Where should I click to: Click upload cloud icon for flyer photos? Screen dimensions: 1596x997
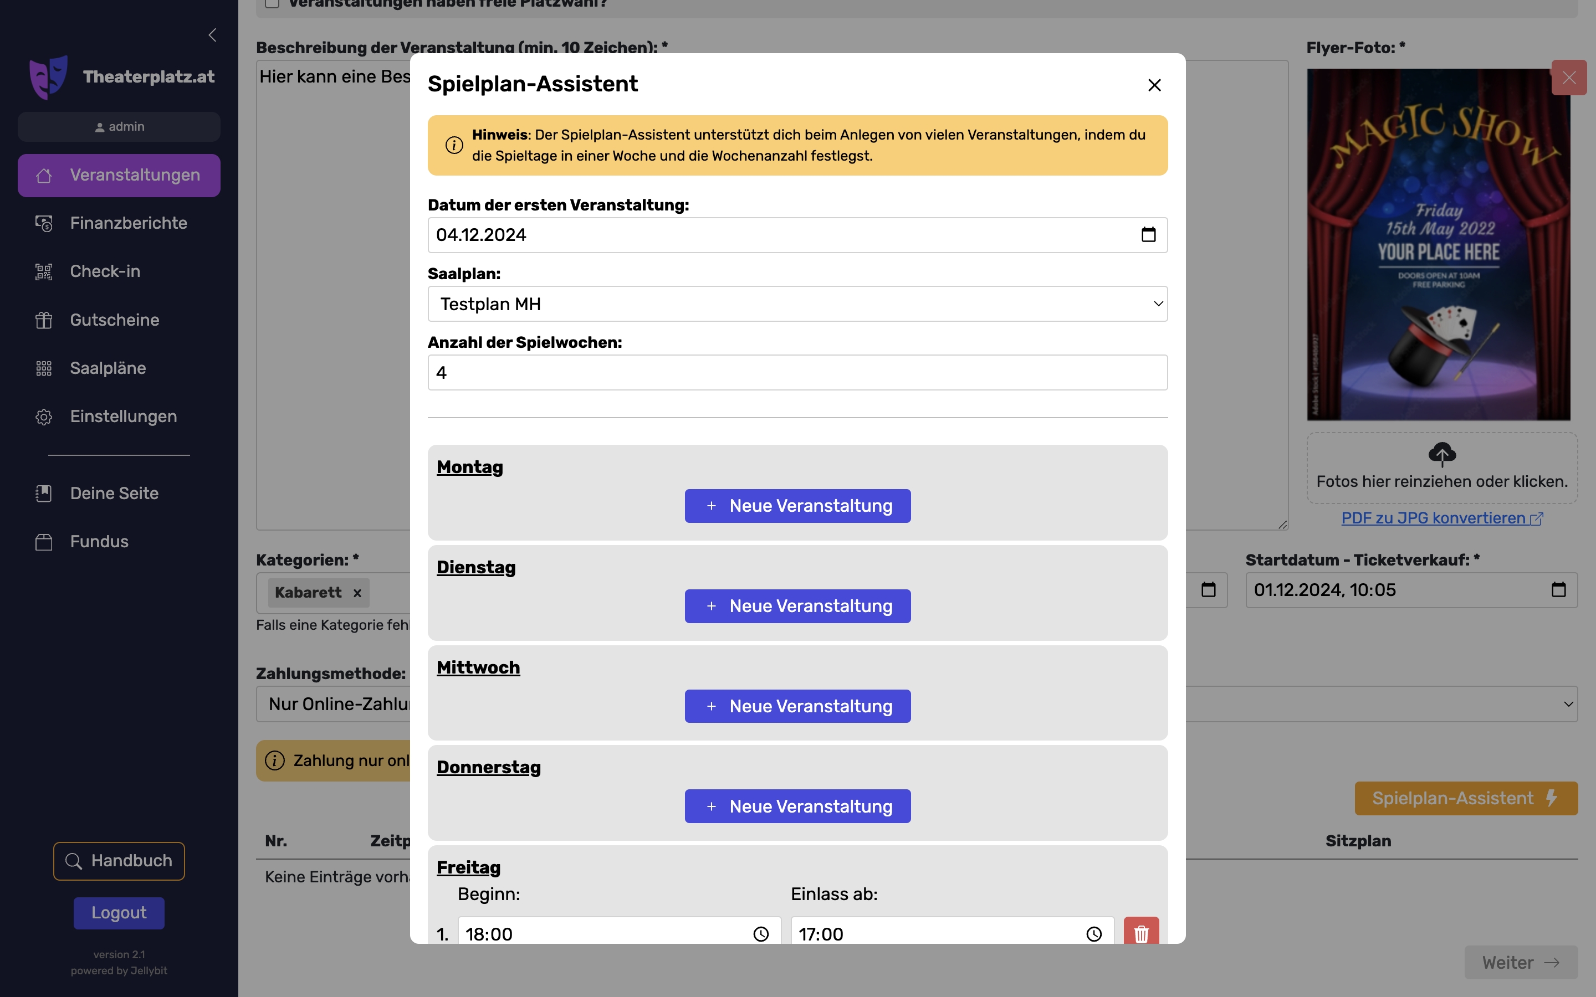tap(1442, 454)
